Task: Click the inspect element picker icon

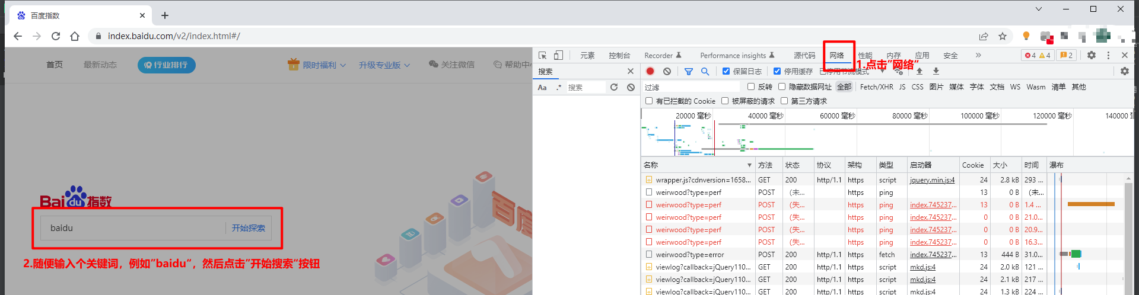Action: (542, 55)
